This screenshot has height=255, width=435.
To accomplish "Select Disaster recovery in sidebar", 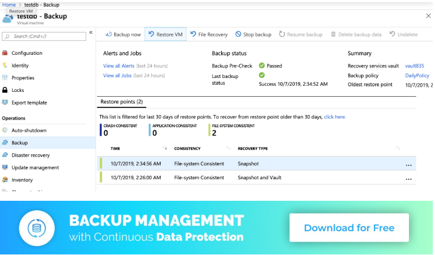I will pyautogui.click(x=30, y=155).
